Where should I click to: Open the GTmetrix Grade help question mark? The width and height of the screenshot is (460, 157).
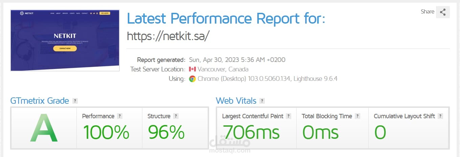pyautogui.click(x=75, y=101)
